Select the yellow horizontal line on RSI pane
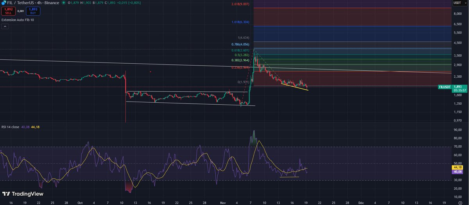 pyautogui.click(x=290, y=177)
